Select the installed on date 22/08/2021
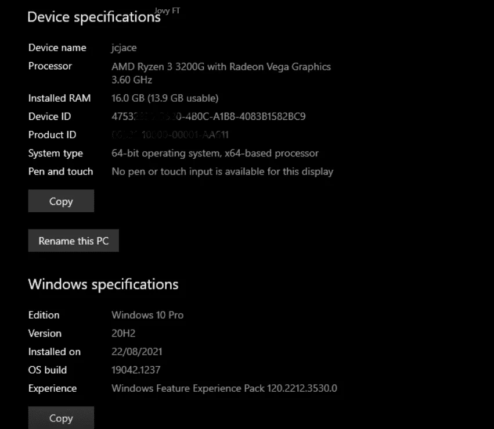 pos(137,352)
